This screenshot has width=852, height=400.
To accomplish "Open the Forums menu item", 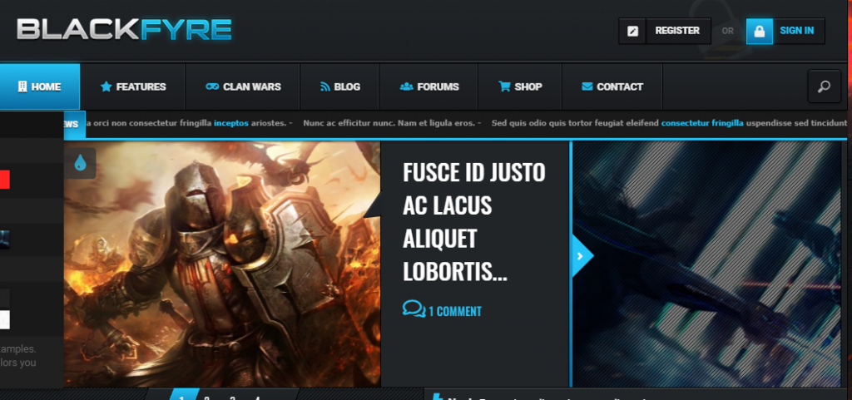I will point(428,86).
